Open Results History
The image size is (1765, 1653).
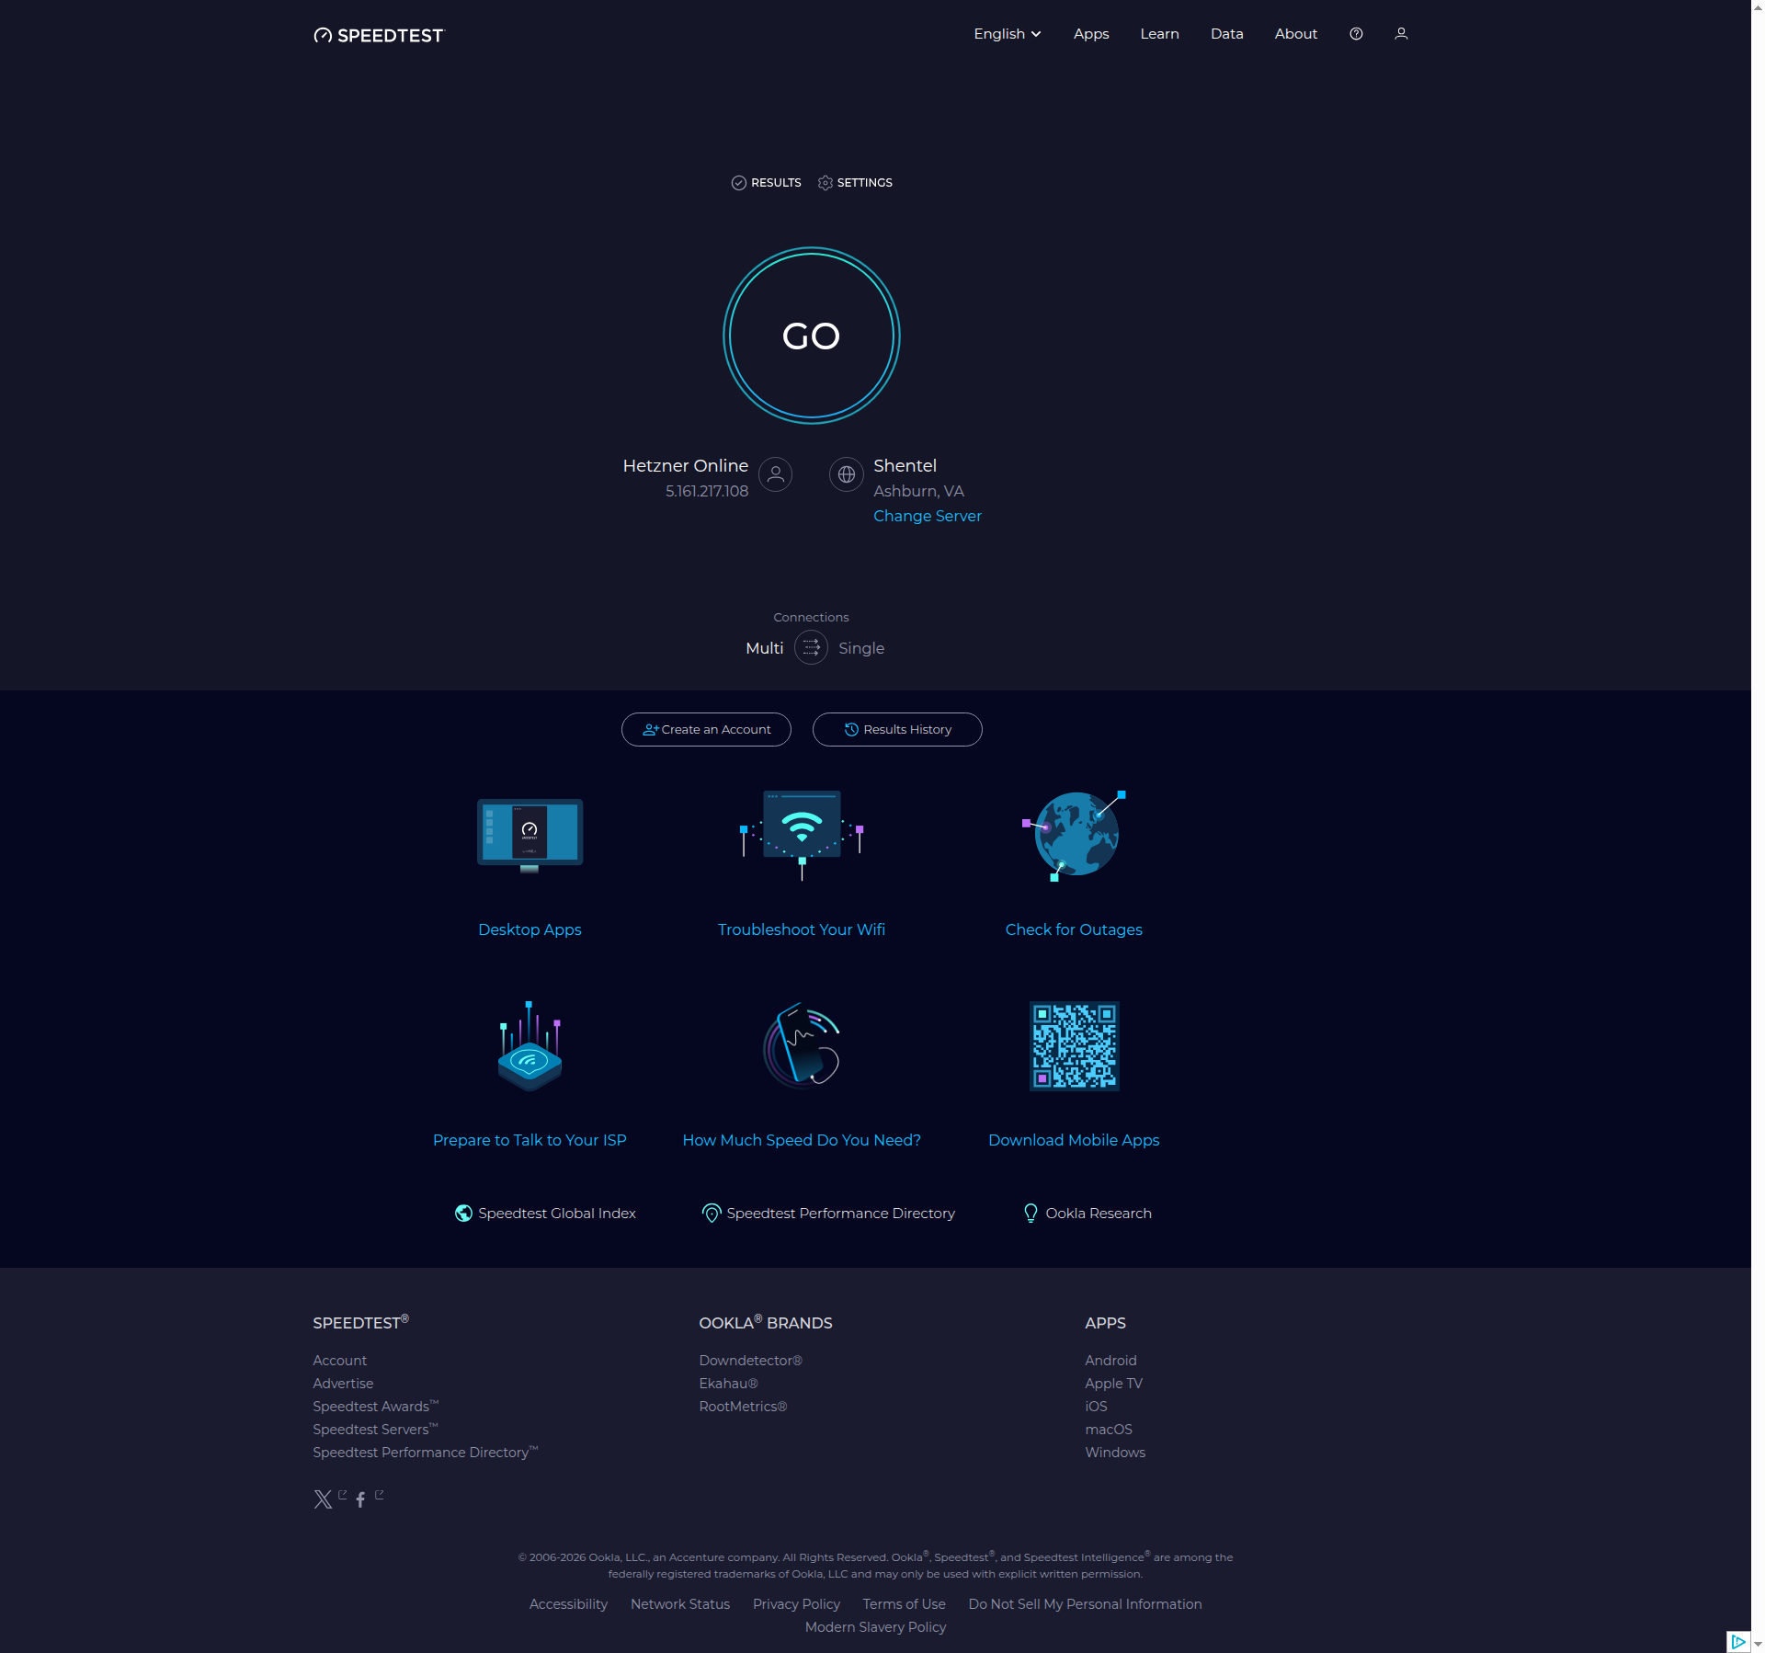pos(897,729)
